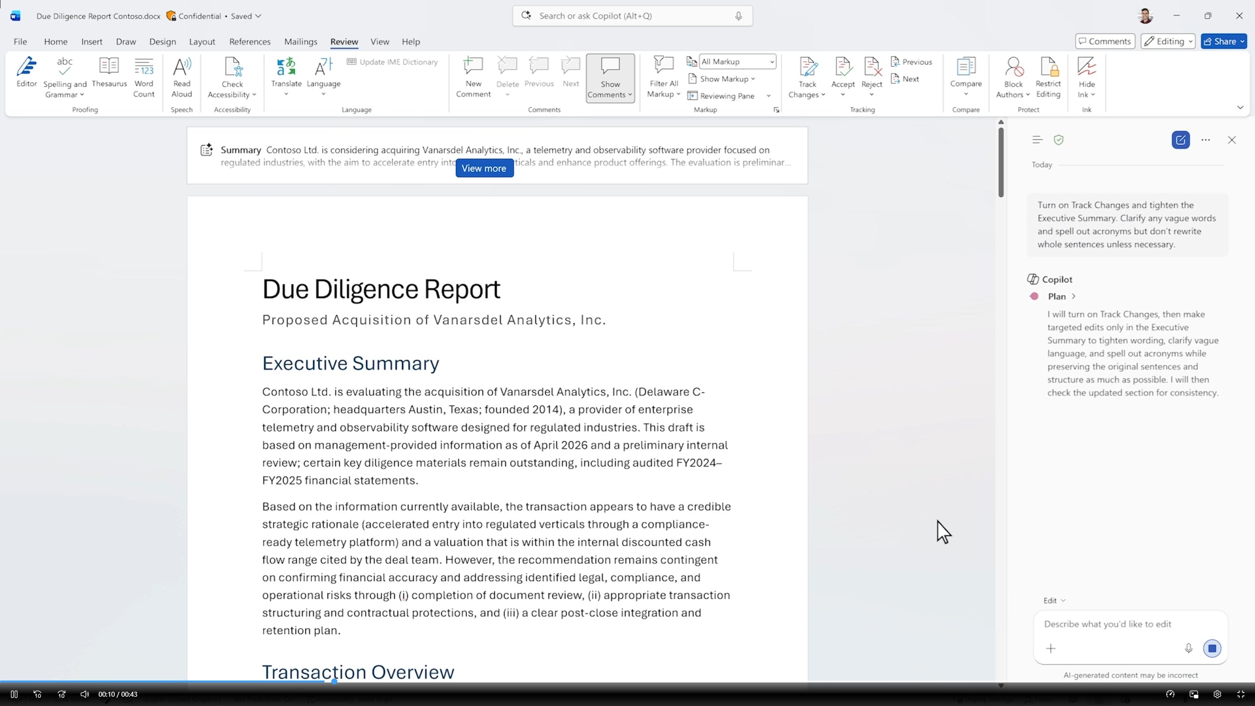The height and width of the screenshot is (706, 1255).
Task: Click the video progress bar handle
Action: 334,681
